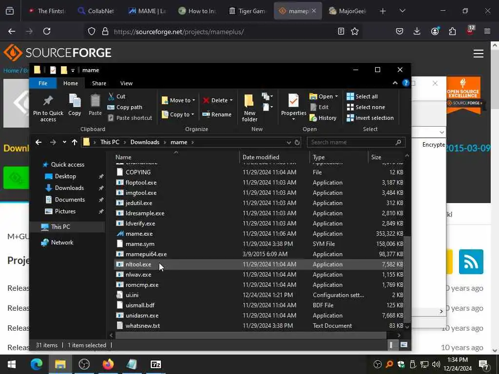Select mame.exe file row
This screenshot has height=374, width=499.
click(x=259, y=234)
